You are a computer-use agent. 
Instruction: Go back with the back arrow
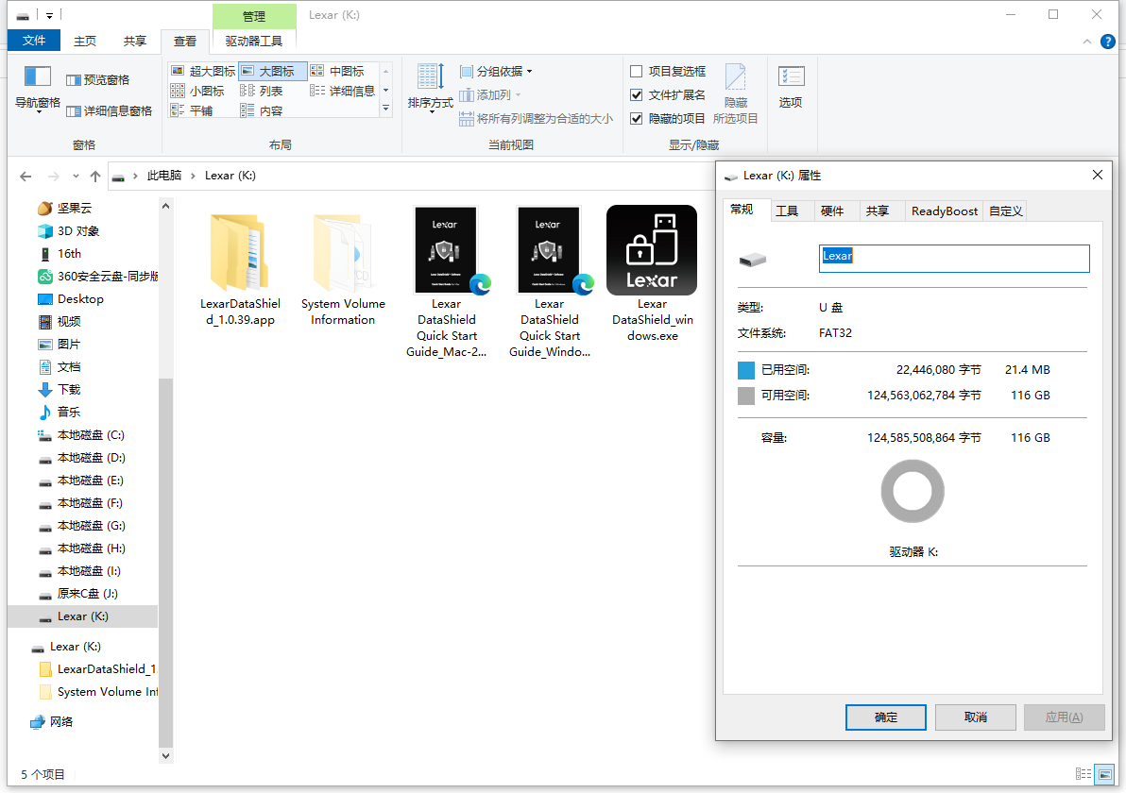click(x=26, y=176)
